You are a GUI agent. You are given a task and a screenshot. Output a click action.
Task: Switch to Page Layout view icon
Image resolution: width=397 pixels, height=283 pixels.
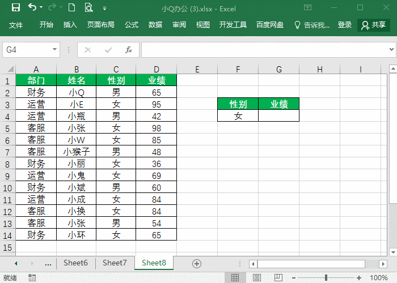256,277
